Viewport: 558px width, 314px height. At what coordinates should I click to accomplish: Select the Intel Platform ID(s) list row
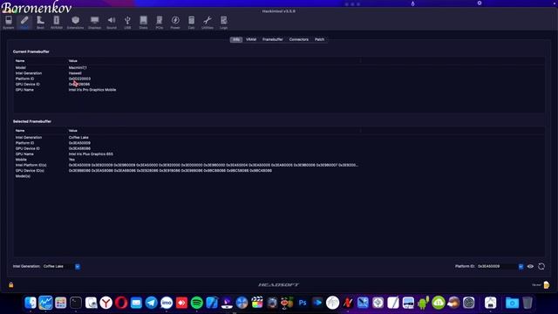(x=279, y=165)
